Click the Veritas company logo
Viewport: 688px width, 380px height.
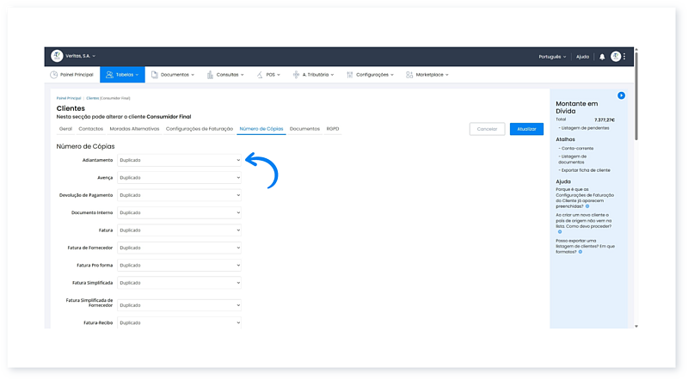[x=57, y=56]
